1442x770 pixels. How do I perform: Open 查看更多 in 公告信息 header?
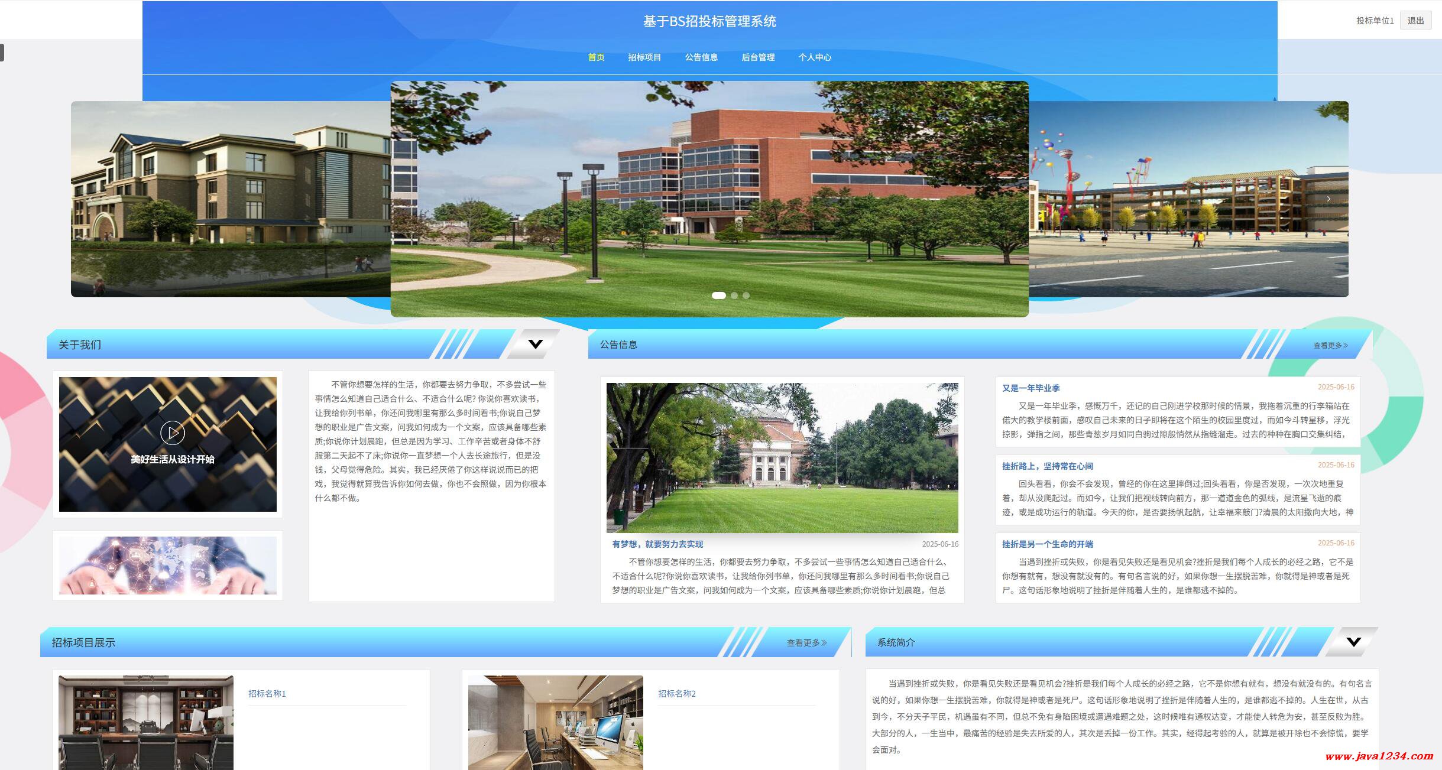tap(1330, 345)
